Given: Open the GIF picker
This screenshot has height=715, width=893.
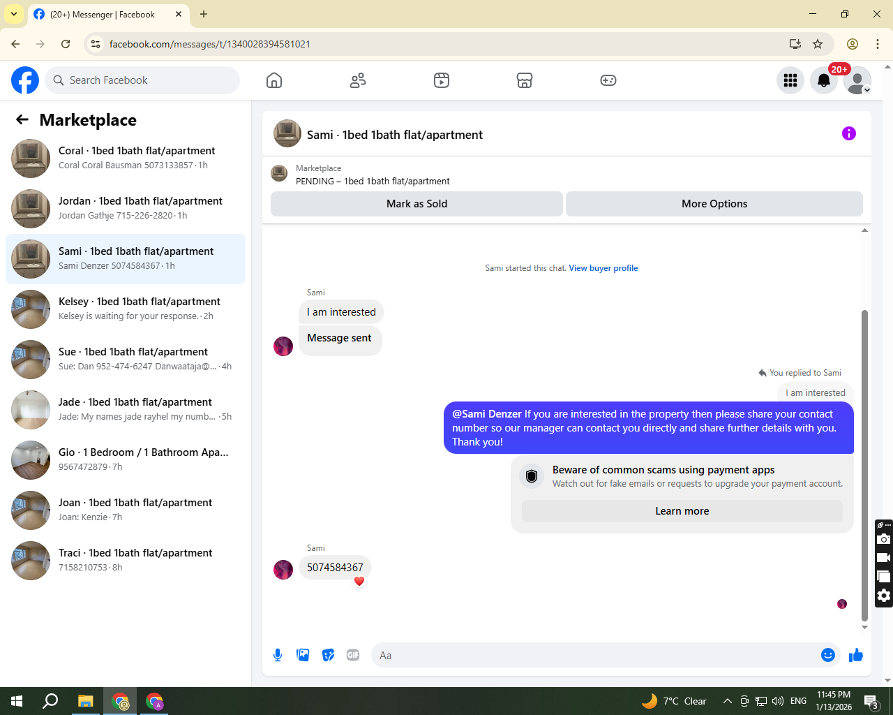Looking at the screenshot, I should click(x=353, y=655).
